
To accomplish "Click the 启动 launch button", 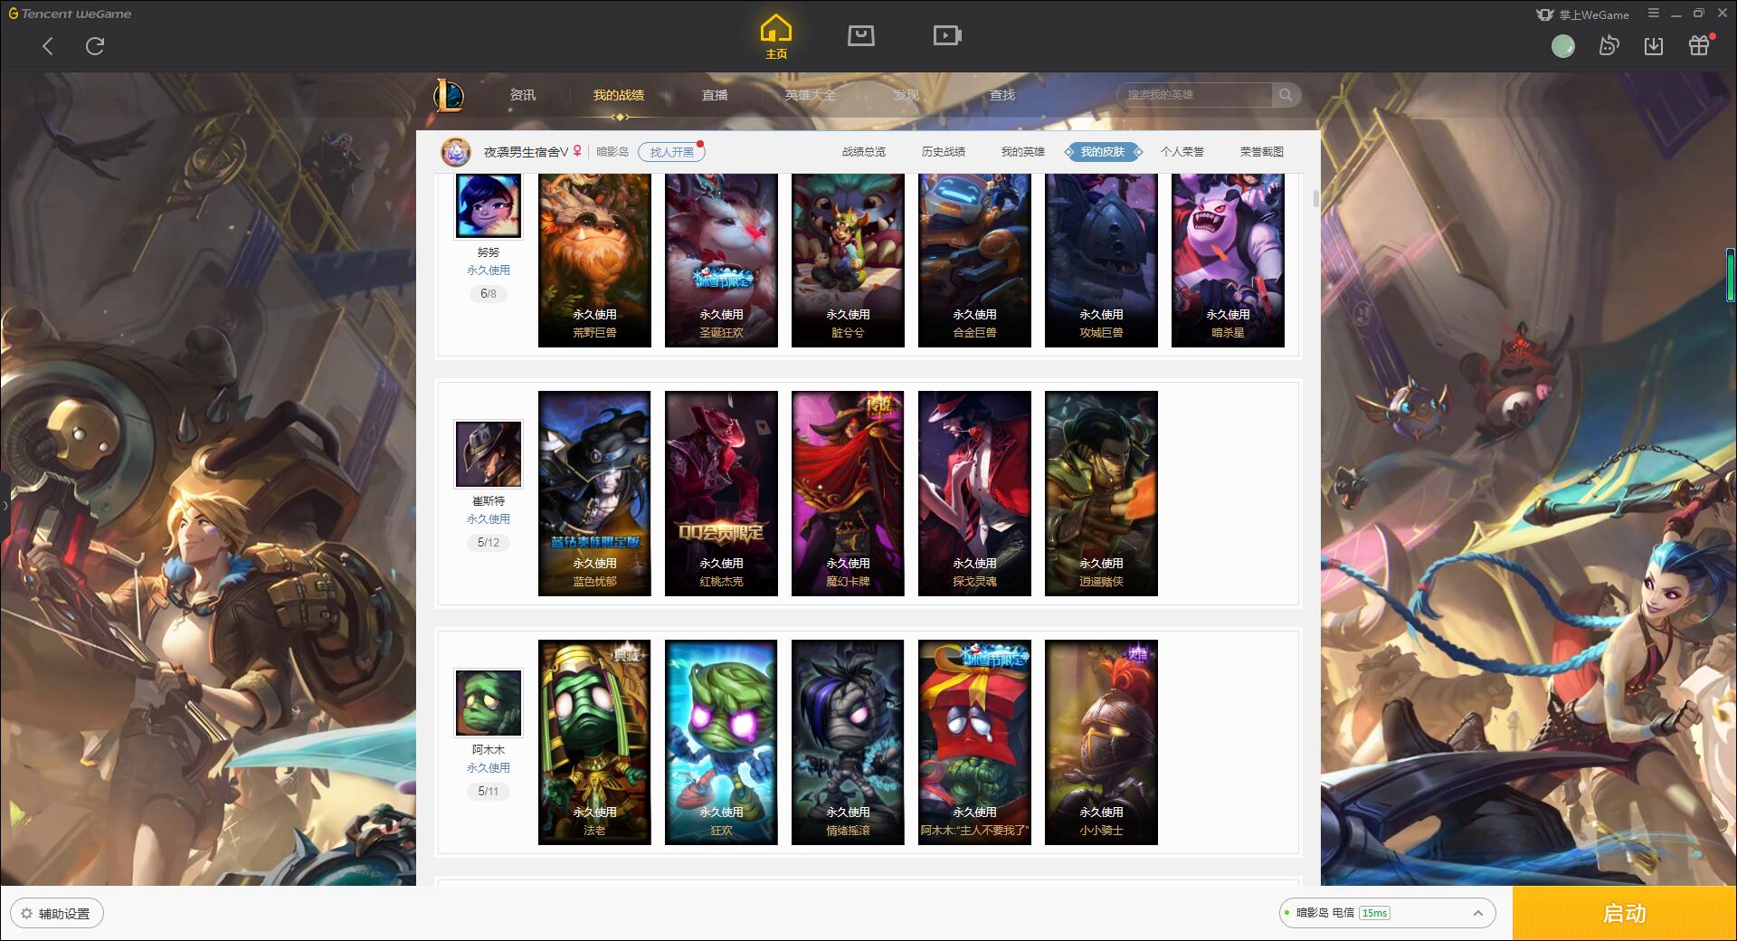I will pos(1625,914).
